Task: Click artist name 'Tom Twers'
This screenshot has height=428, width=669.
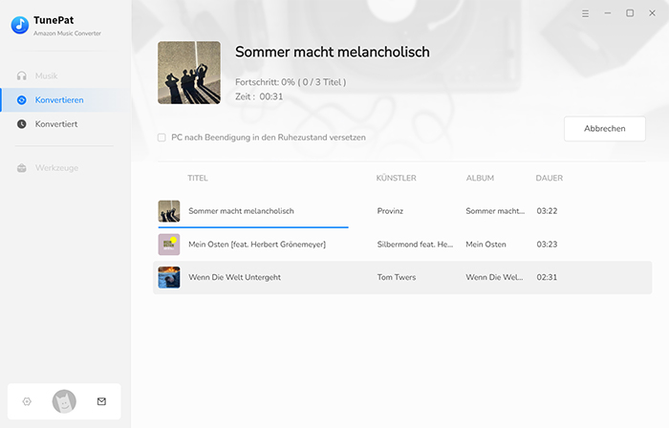Action: click(397, 277)
